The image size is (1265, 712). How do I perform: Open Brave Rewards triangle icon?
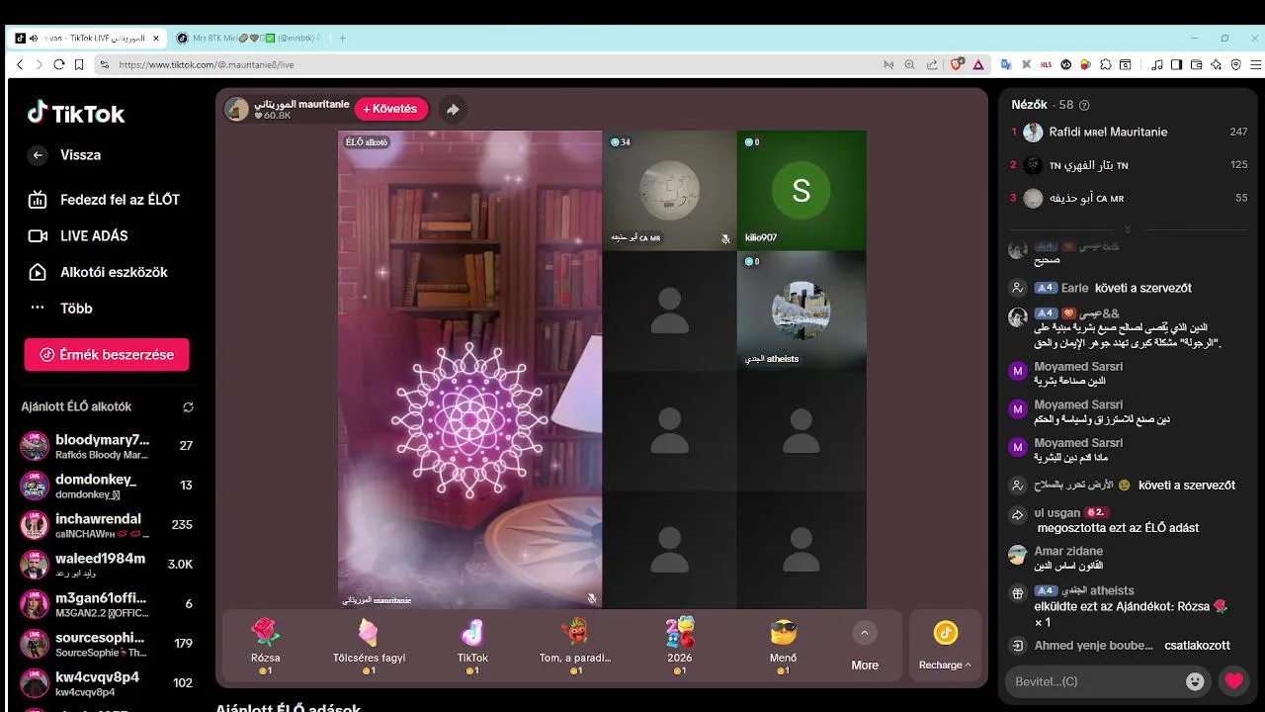978,64
